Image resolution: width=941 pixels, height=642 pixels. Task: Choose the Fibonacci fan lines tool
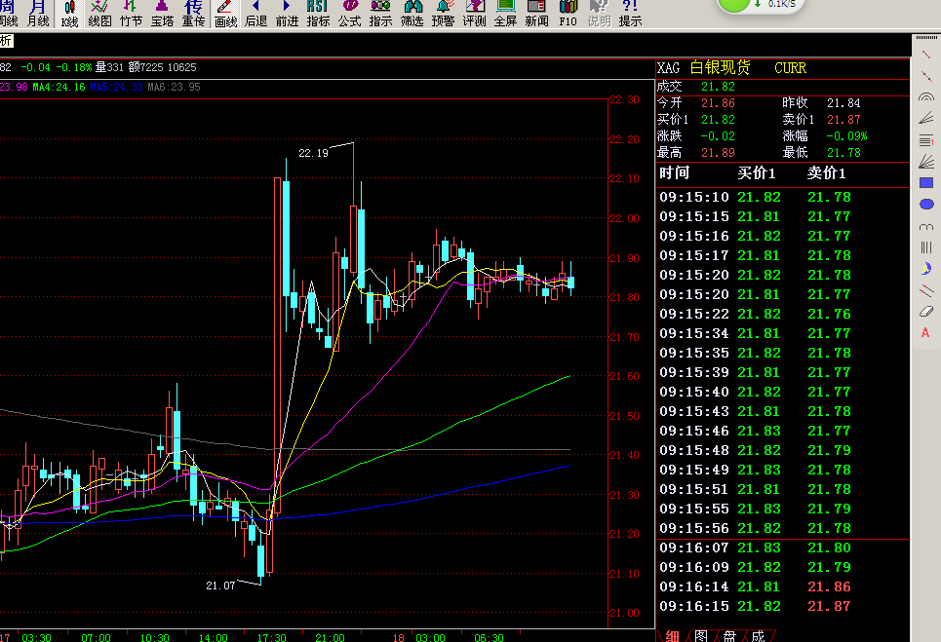[x=925, y=161]
